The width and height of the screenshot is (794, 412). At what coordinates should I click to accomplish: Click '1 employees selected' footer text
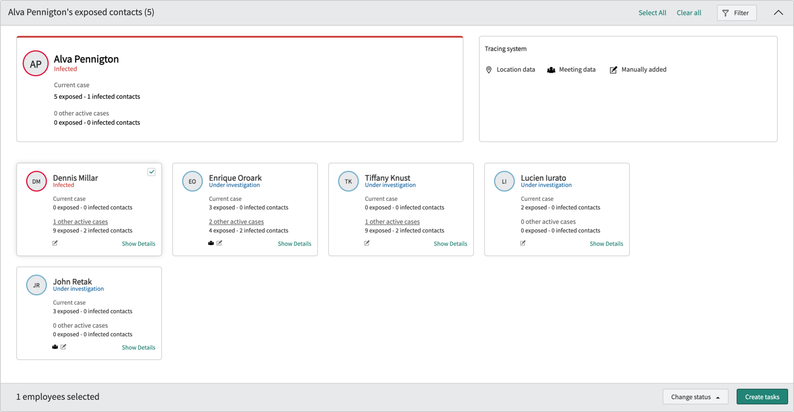pyautogui.click(x=58, y=396)
